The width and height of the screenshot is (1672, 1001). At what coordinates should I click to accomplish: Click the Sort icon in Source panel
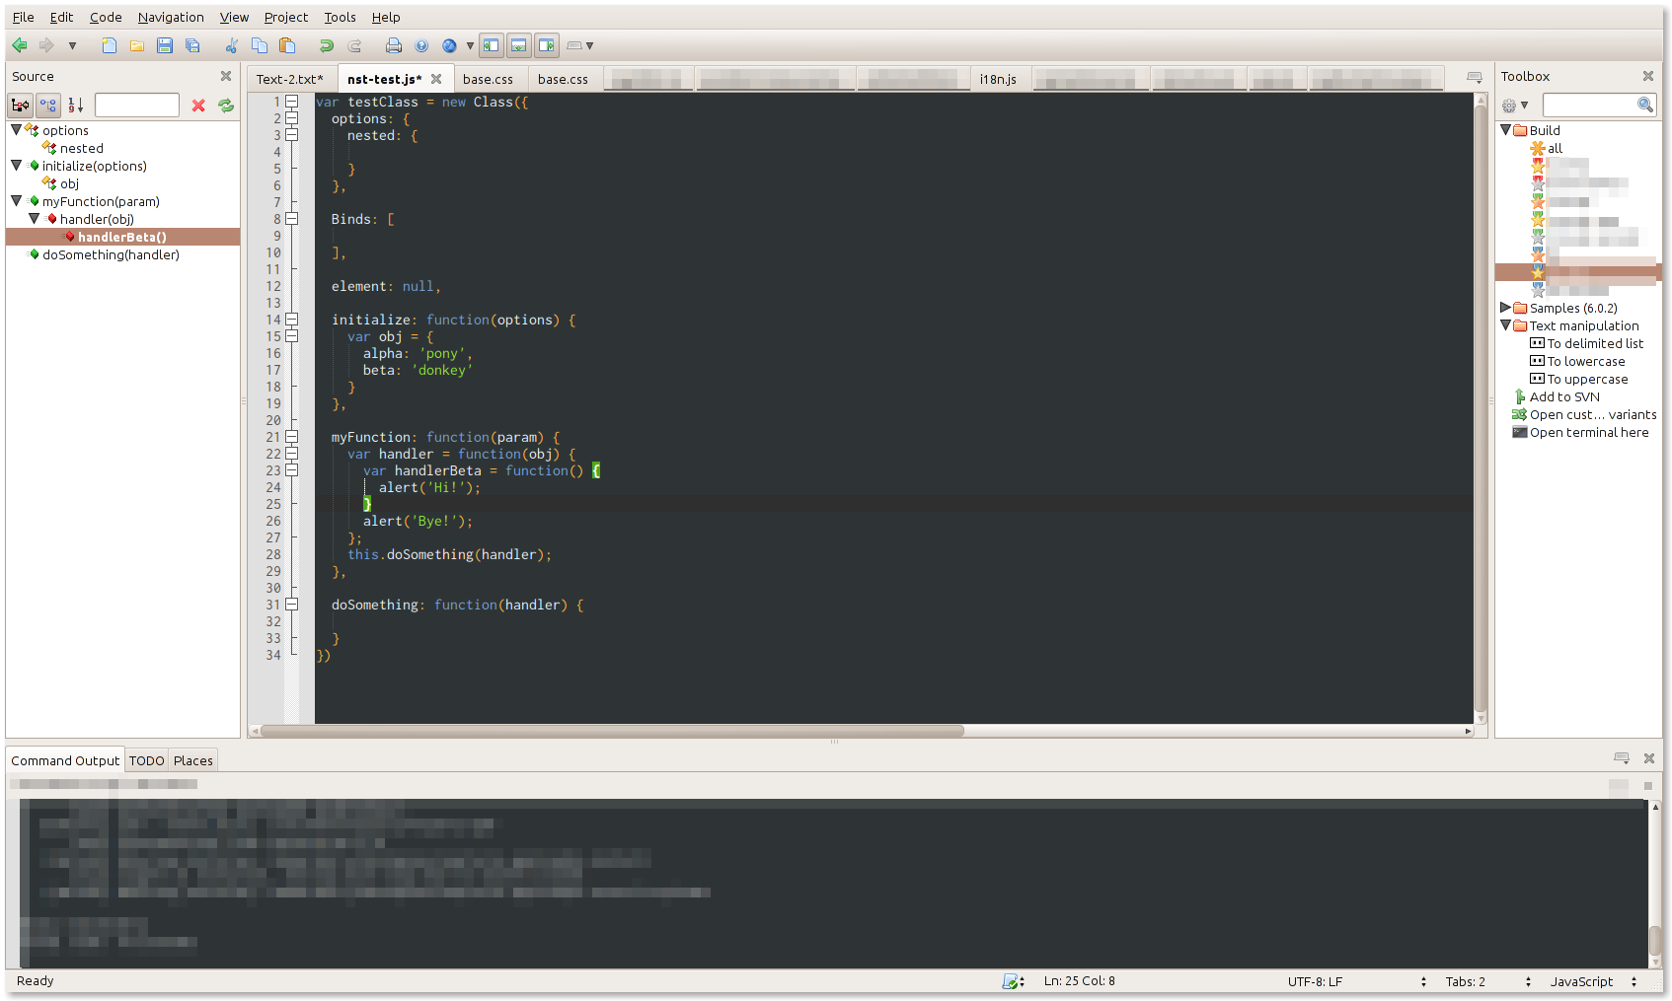point(76,106)
